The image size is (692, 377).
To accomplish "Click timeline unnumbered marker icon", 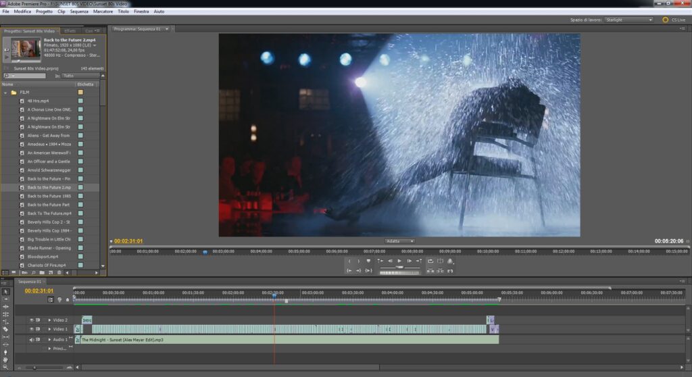I will 68,300.
